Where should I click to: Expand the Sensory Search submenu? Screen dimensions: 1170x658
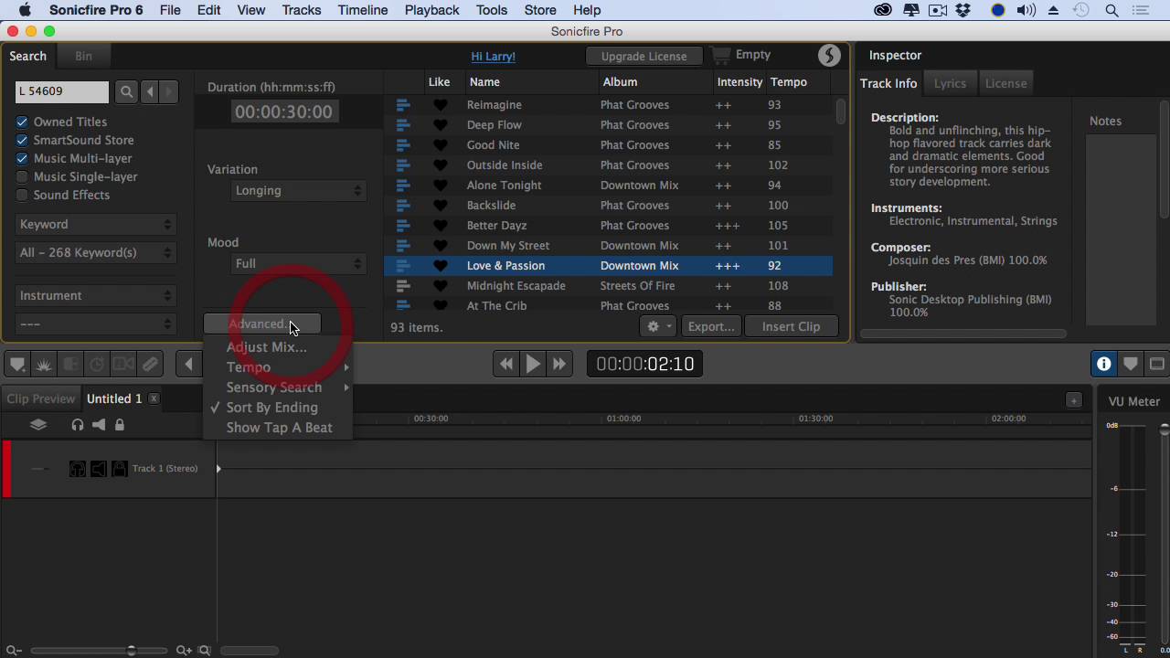(277, 387)
